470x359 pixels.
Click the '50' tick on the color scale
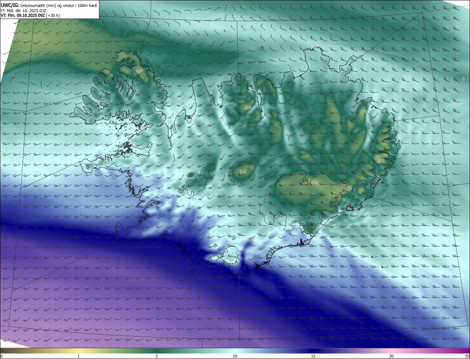coord(467,356)
